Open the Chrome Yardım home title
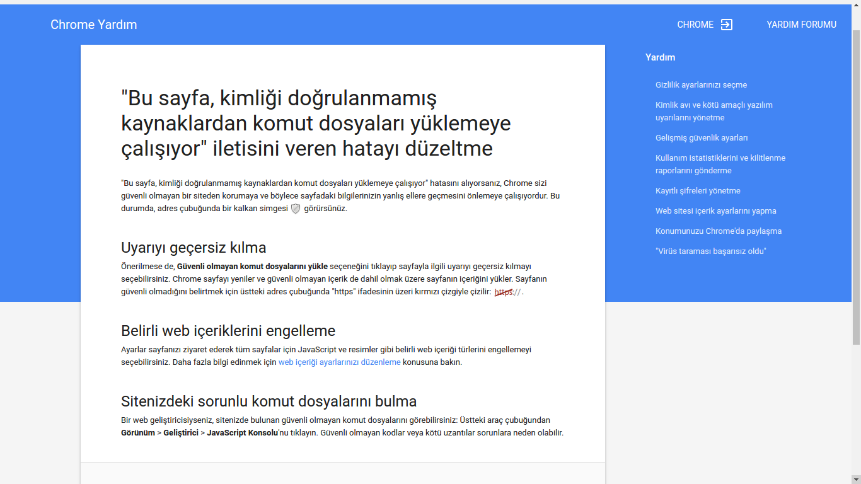Image resolution: width=861 pixels, height=484 pixels. 94,25
